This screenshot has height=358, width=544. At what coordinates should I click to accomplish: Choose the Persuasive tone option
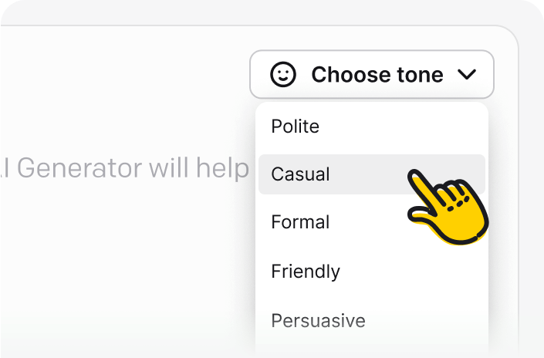click(x=318, y=320)
